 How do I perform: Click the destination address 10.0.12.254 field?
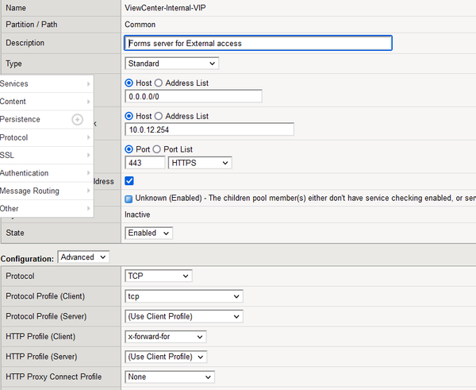[x=209, y=129]
